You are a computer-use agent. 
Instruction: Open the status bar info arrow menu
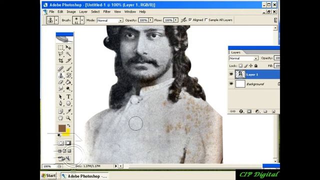[116, 166]
